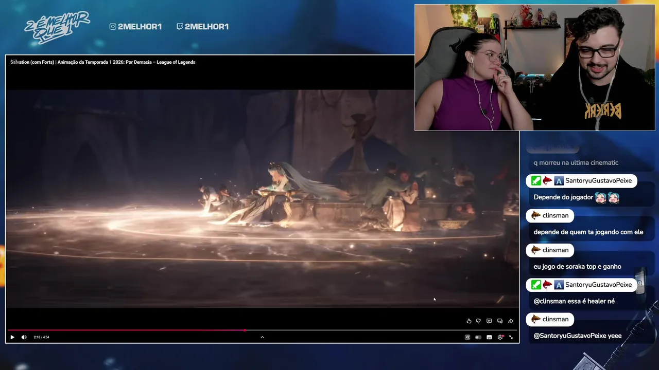This screenshot has height=370, width=659.
Task: Click message '@clinsman essa é healer né'
Action: [x=574, y=301]
